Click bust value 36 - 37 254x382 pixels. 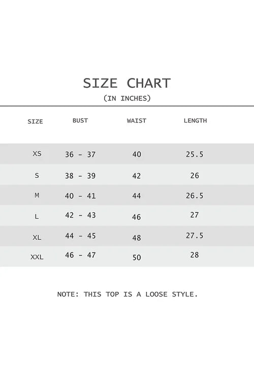[80, 154]
